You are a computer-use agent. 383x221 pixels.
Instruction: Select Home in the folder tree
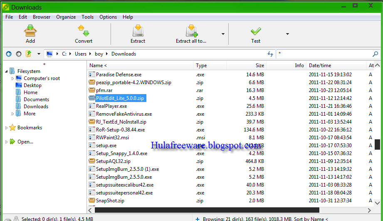[x=30, y=92]
